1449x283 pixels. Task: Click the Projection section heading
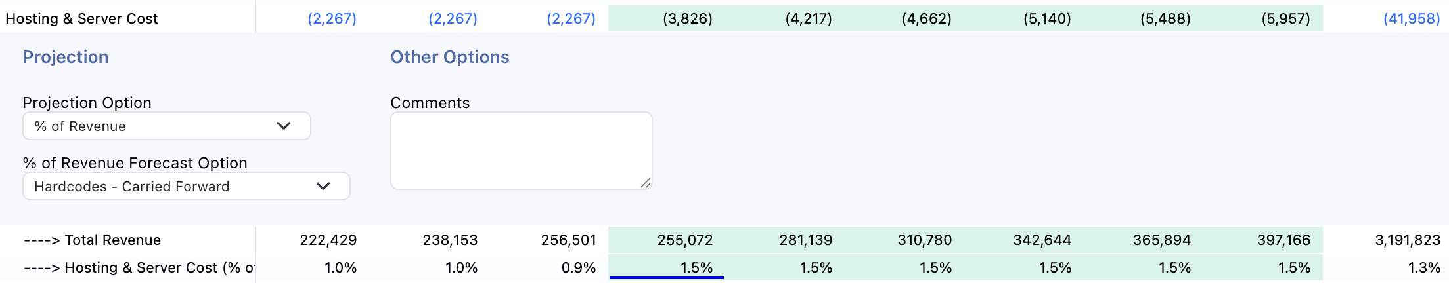(x=66, y=57)
